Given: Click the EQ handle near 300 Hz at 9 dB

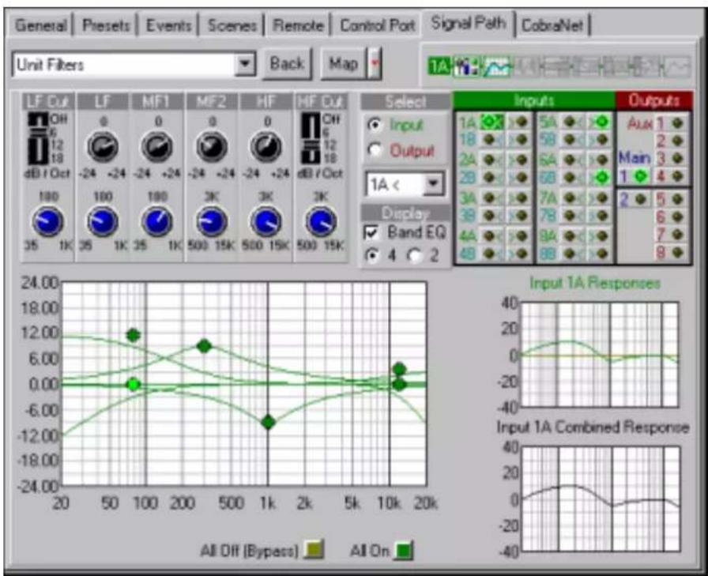Looking at the screenshot, I should click(x=205, y=346).
